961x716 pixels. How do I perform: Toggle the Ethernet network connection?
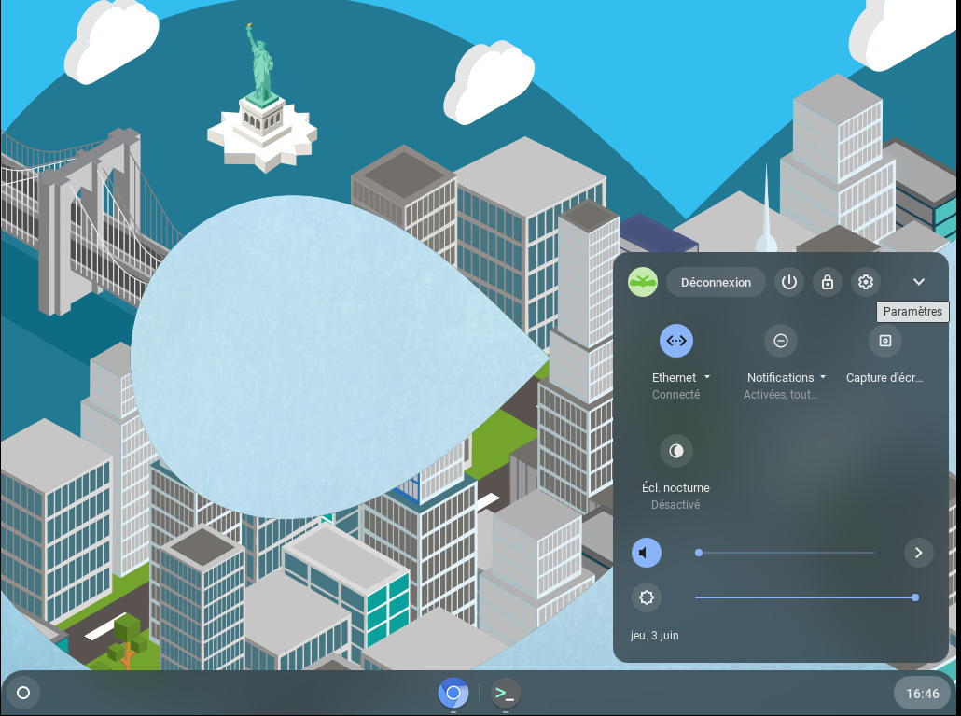click(676, 341)
